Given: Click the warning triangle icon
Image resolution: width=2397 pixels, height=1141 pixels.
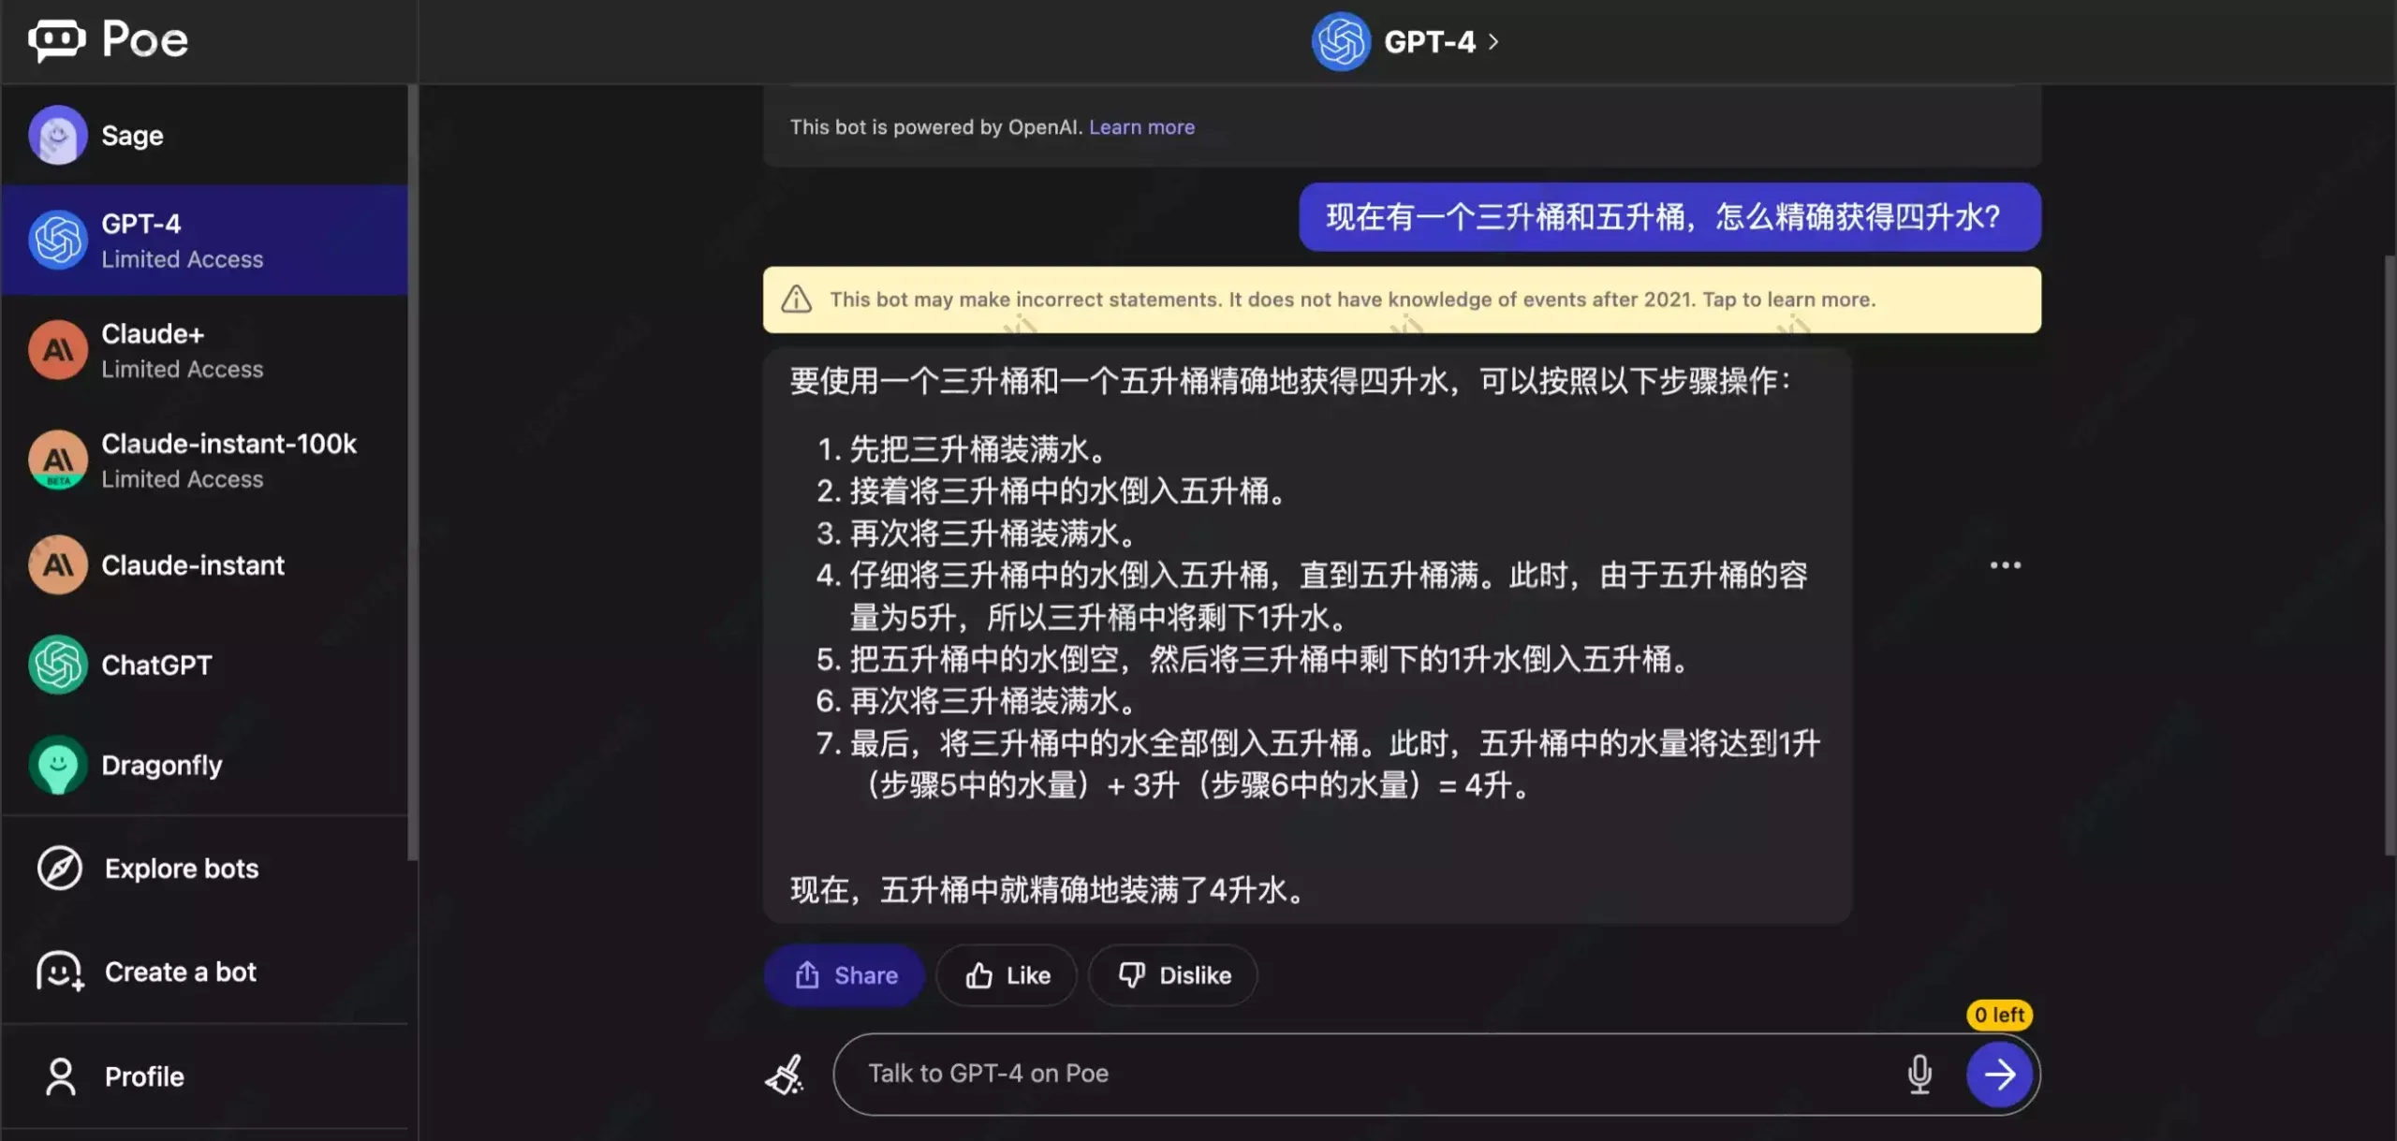Looking at the screenshot, I should coord(797,300).
